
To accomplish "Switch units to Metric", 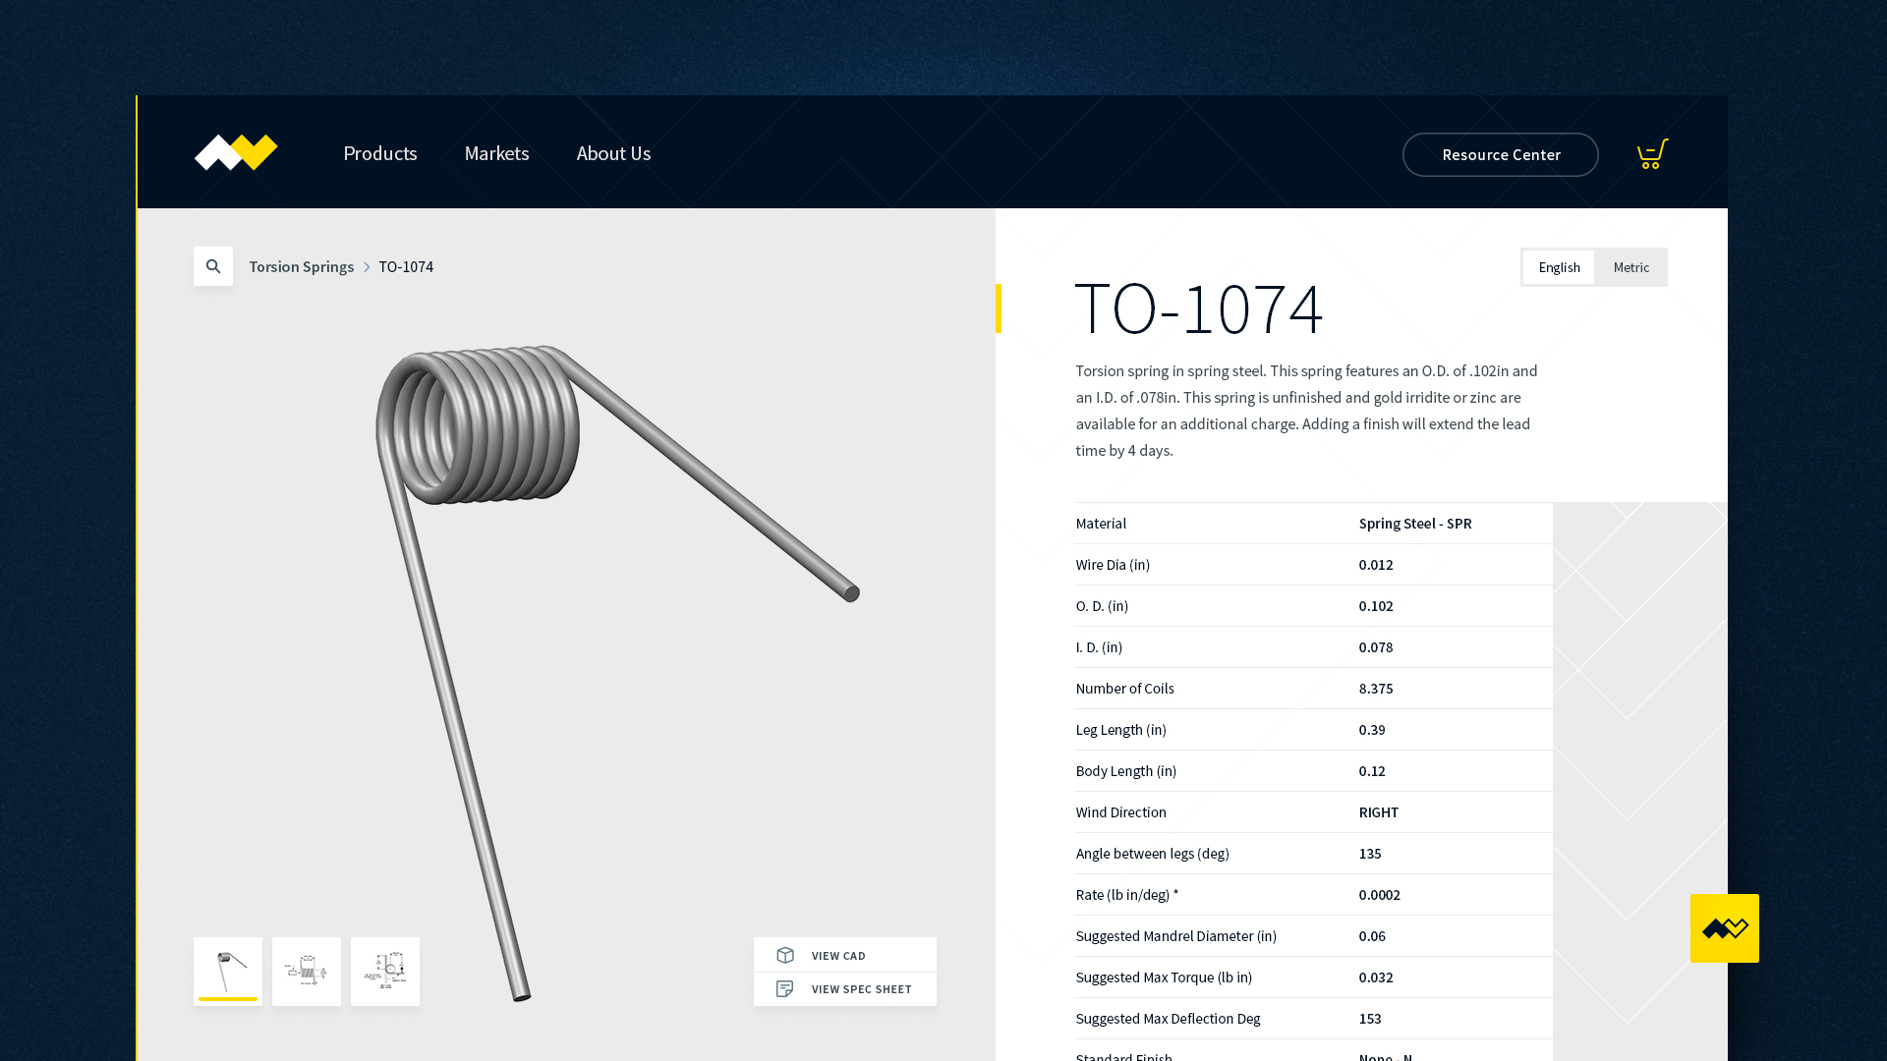I will [1631, 267].
